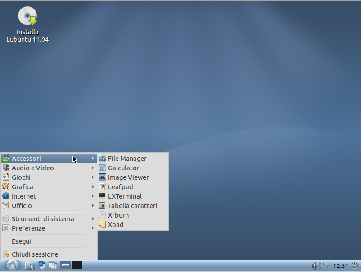Click the network status tray icon
The height and width of the screenshot is (272, 361).
(326, 266)
